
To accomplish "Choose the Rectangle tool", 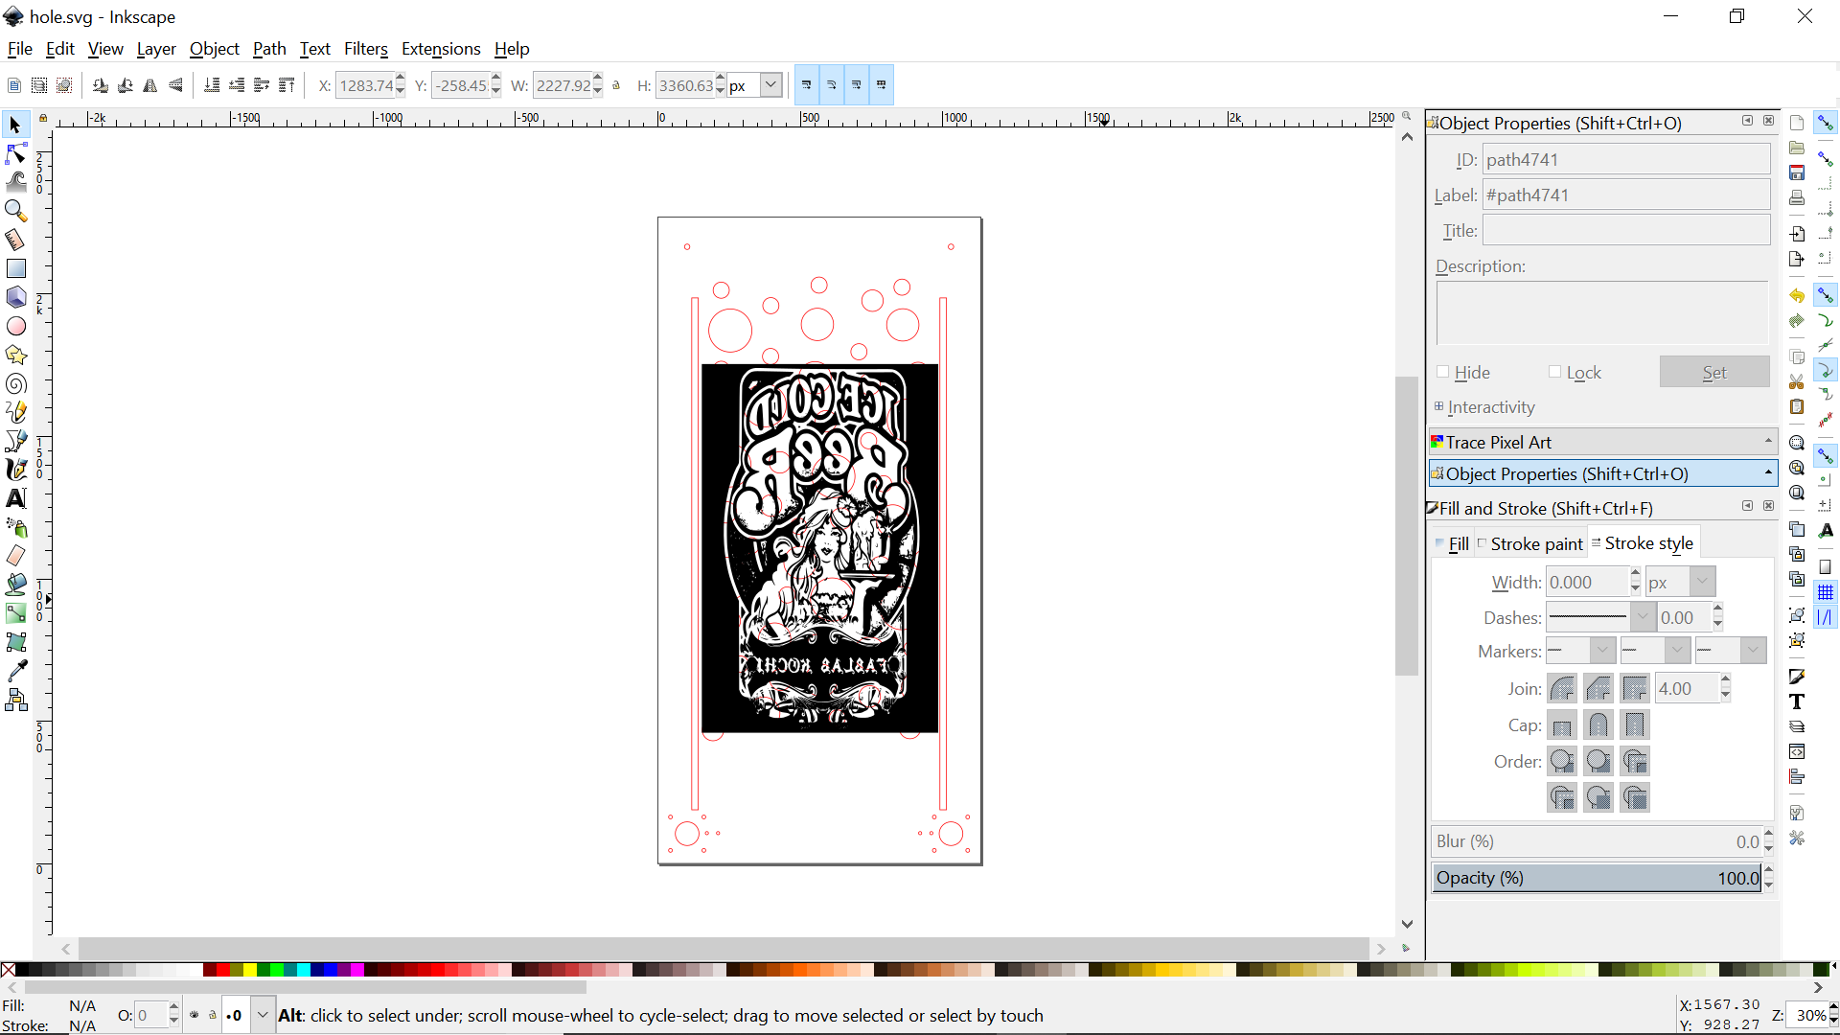I will [x=16, y=268].
